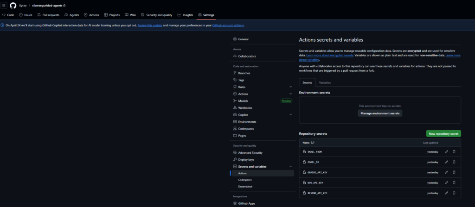This screenshot has width=475, height=207.
Task: Open the Insights repository tab
Action: [x=185, y=15]
